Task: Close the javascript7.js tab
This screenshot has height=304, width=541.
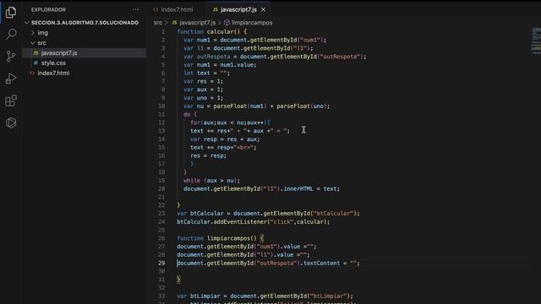Action: click(263, 9)
